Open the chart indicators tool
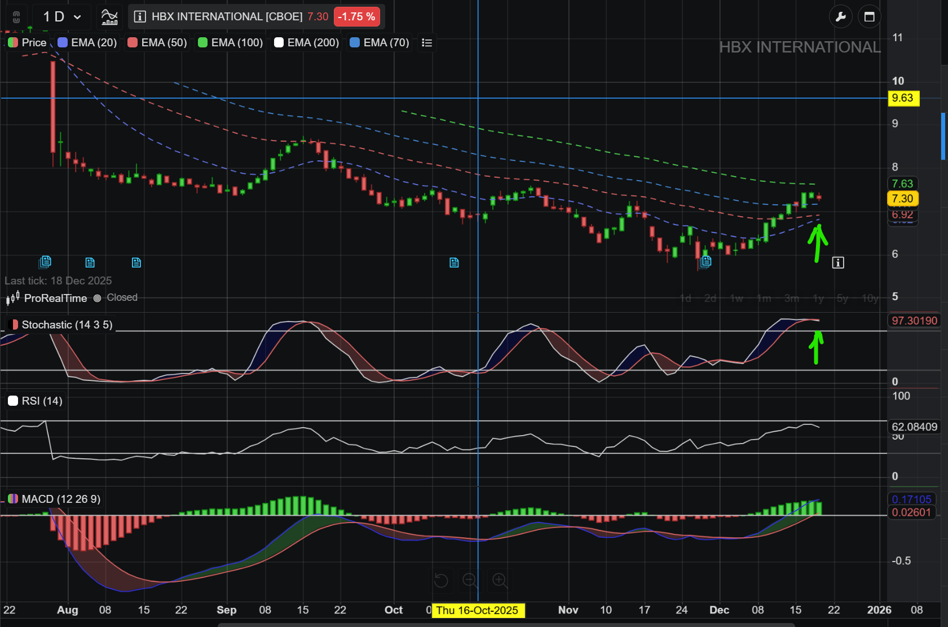 point(109,17)
